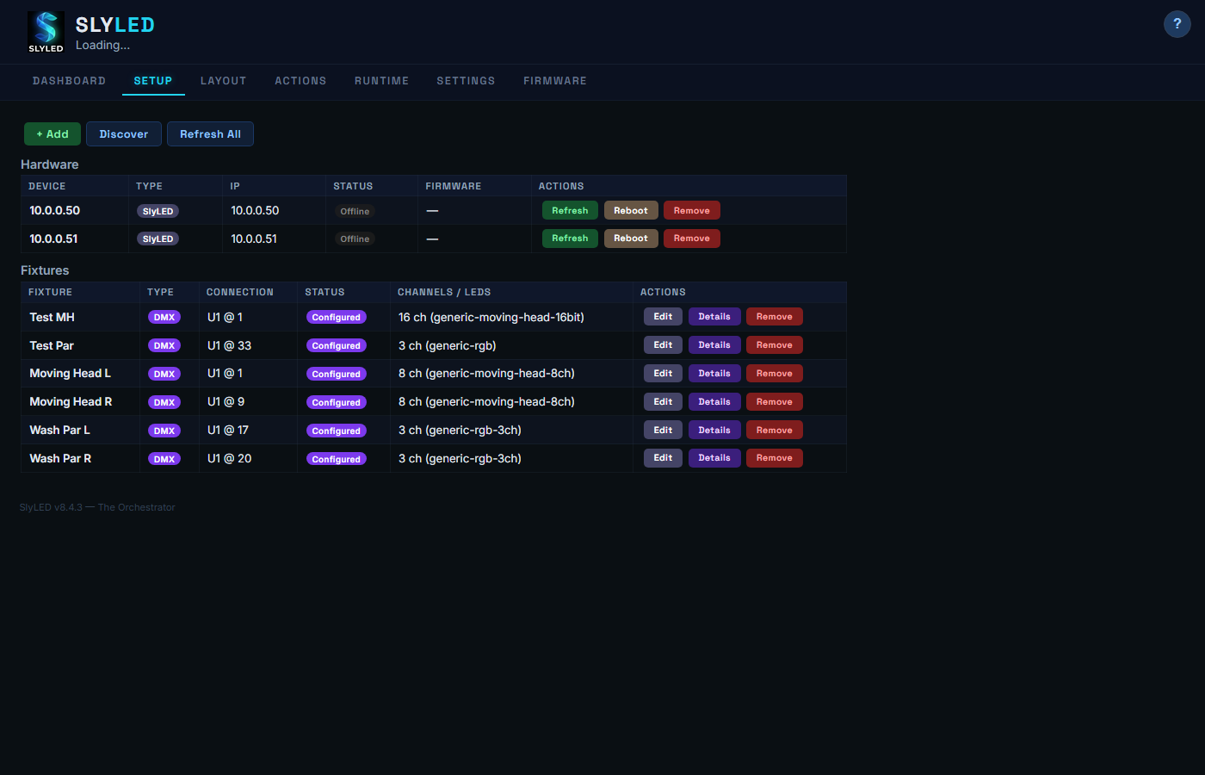Reboot device 10.0.0.51
The width and height of the screenshot is (1205, 775).
pos(630,239)
